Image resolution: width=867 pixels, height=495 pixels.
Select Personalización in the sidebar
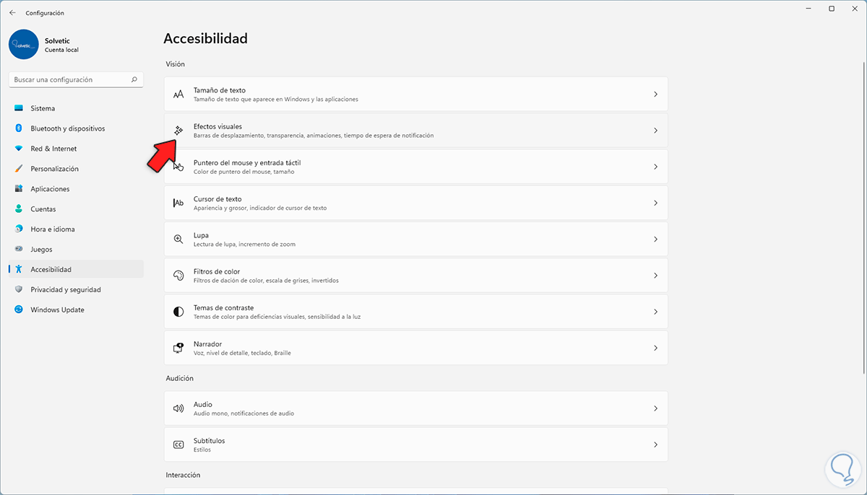pos(54,169)
